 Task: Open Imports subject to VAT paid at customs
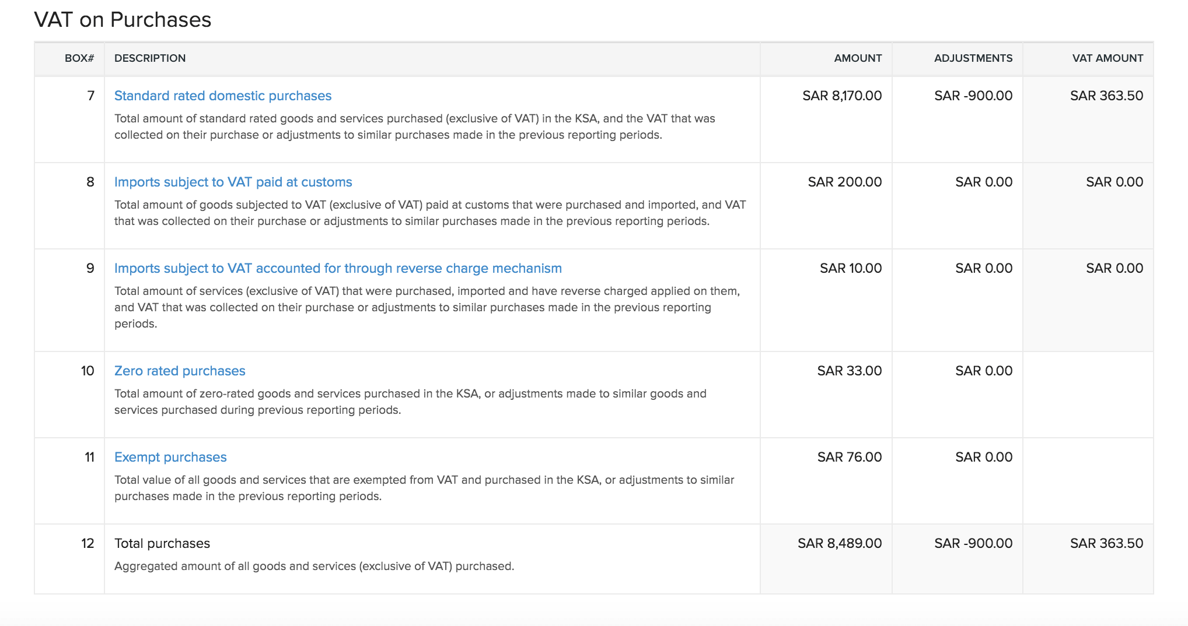[x=233, y=182]
